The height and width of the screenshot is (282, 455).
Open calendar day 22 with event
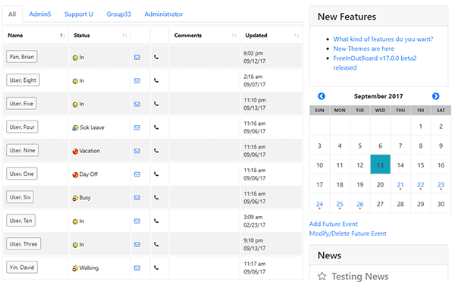421,185
